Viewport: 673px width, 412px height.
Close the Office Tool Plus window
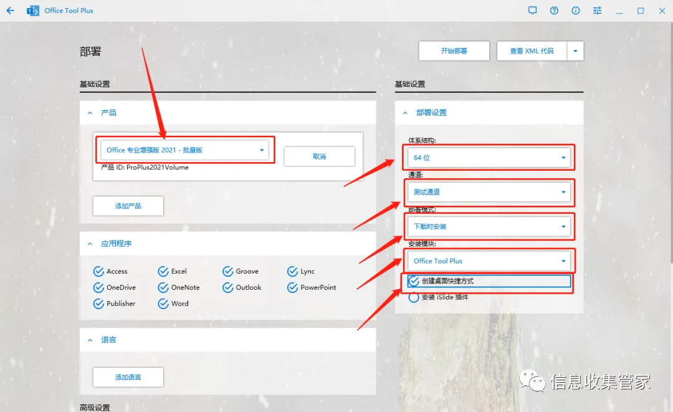tap(662, 11)
